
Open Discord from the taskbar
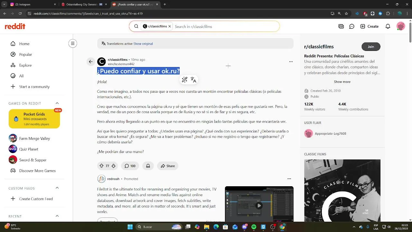tap(244, 227)
